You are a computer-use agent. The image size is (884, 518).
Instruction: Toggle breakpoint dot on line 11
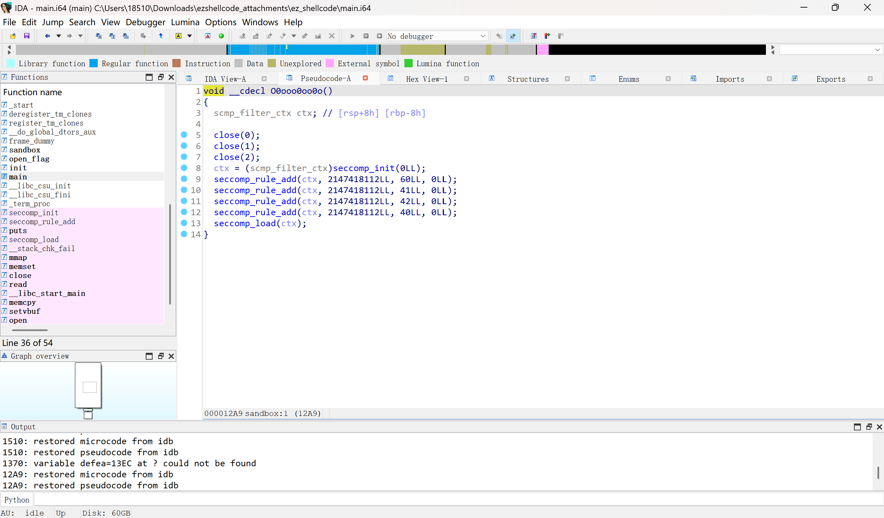coord(184,201)
